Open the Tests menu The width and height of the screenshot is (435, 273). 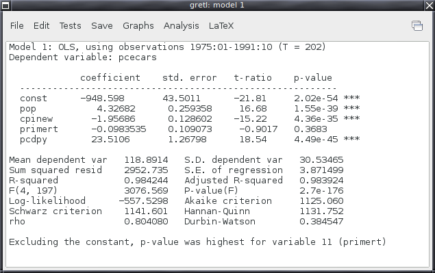click(x=70, y=26)
